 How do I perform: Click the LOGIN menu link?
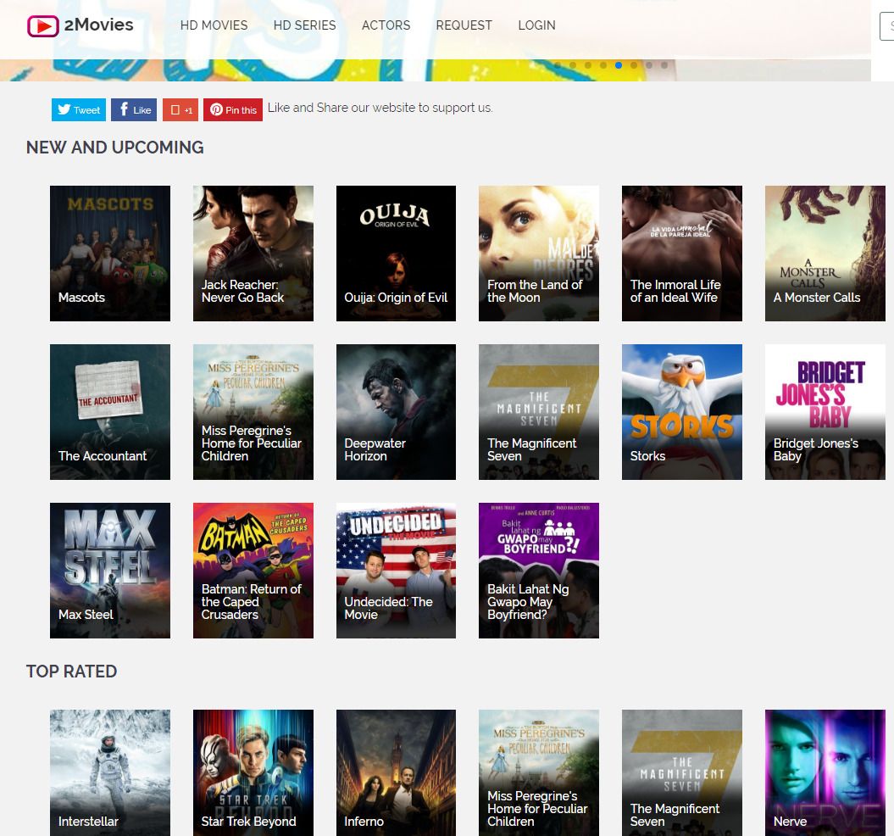[536, 25]
